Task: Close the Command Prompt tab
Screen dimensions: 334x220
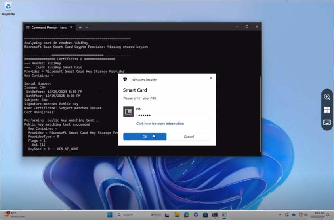Action: 71,27
